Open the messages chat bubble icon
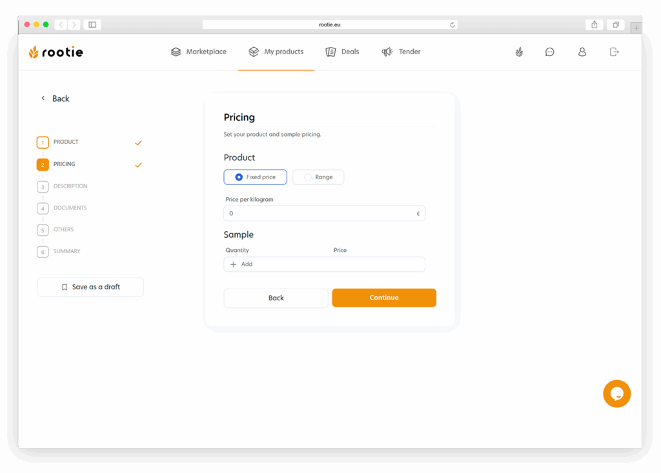661x473 pixels. [549, 52]
